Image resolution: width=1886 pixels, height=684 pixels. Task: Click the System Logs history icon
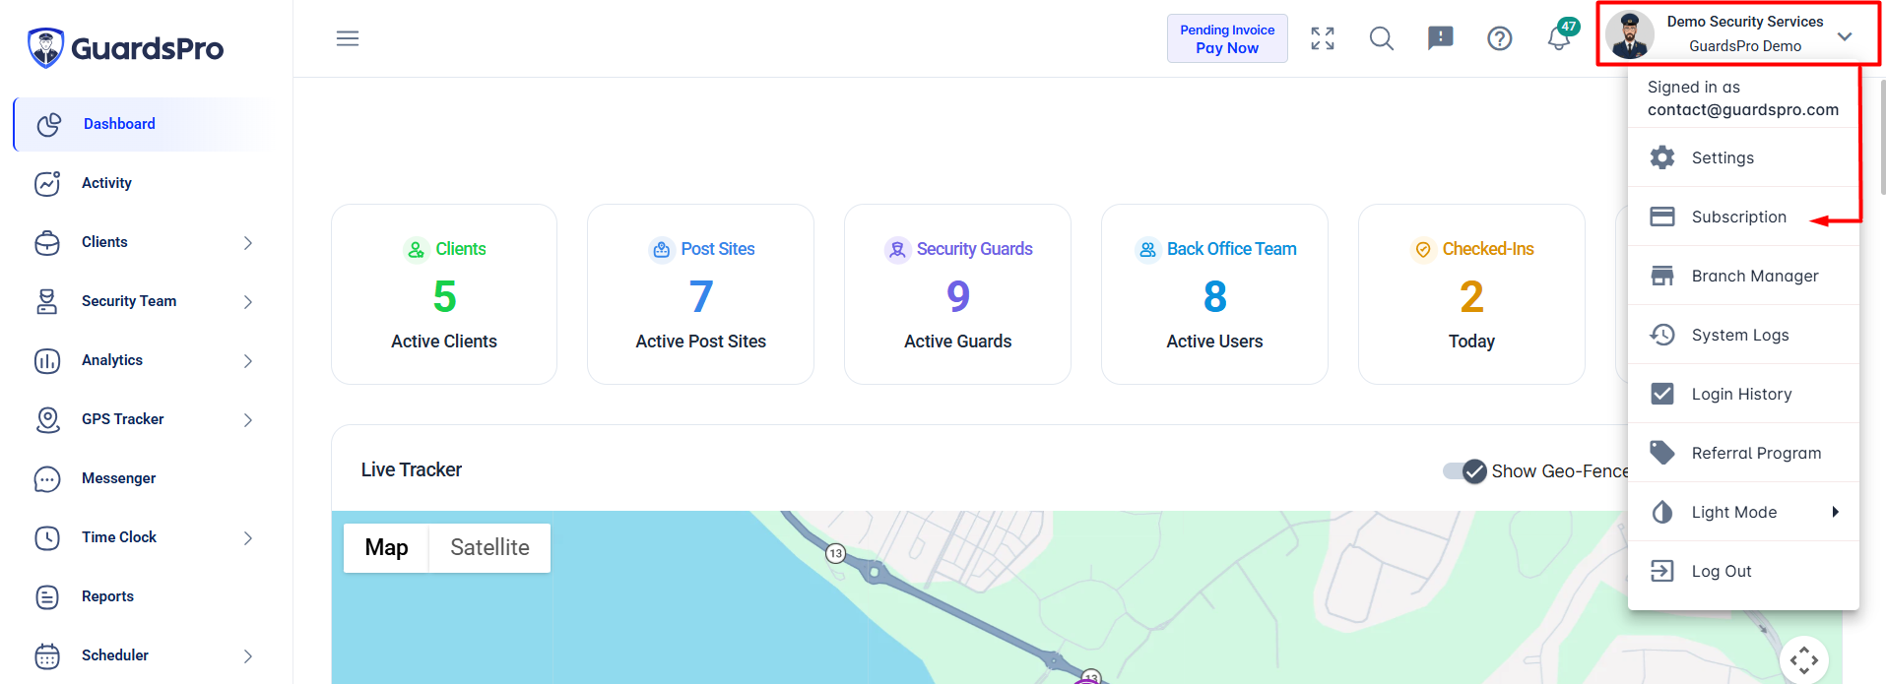1662,335
